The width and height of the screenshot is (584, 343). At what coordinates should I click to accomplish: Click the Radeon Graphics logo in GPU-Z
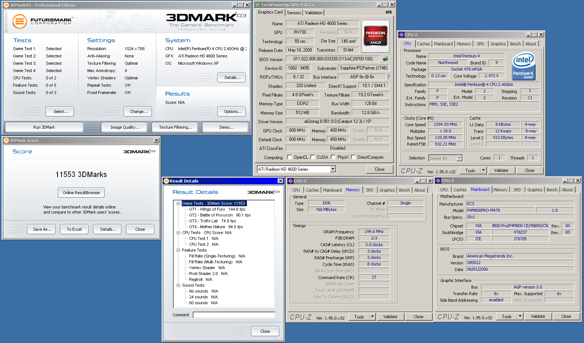(x=376, y=35)
